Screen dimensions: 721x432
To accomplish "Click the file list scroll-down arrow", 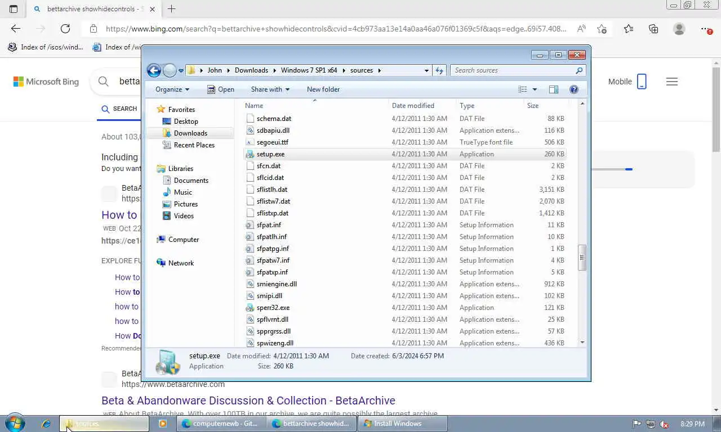I will pyautogui.click(x=582, y=343).
